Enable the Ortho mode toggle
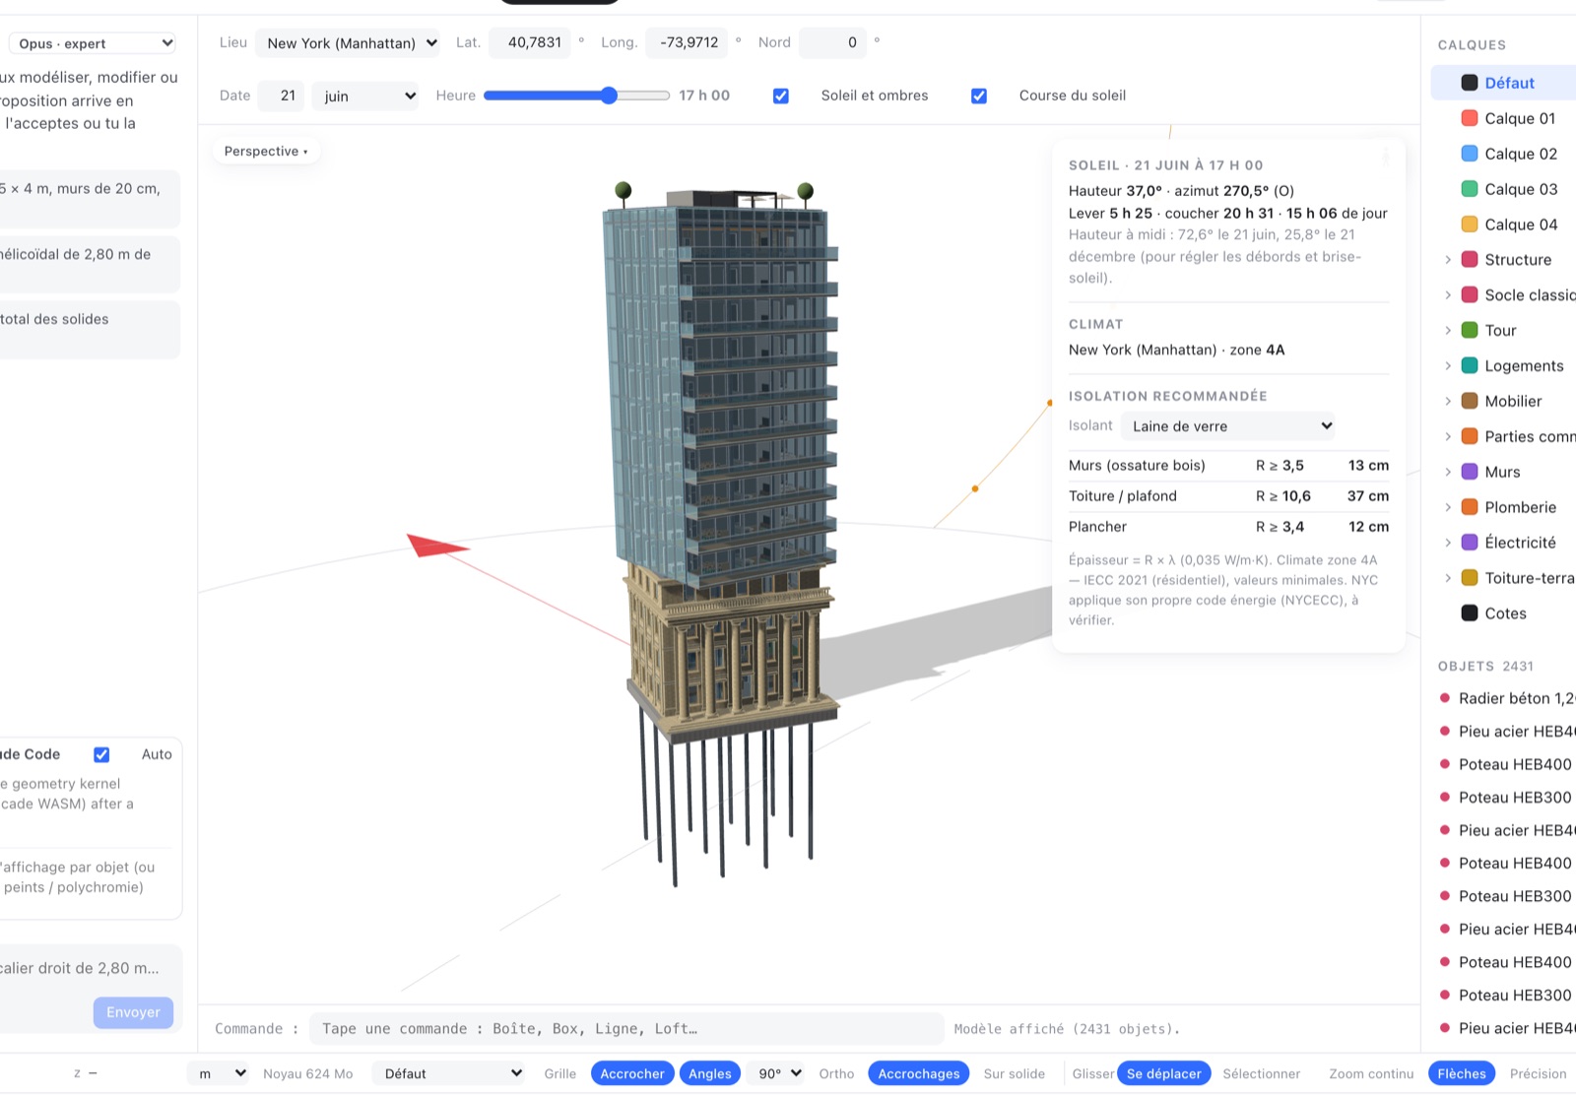The height and width of the screenshot is (1096, 1576). [836, 1073]
